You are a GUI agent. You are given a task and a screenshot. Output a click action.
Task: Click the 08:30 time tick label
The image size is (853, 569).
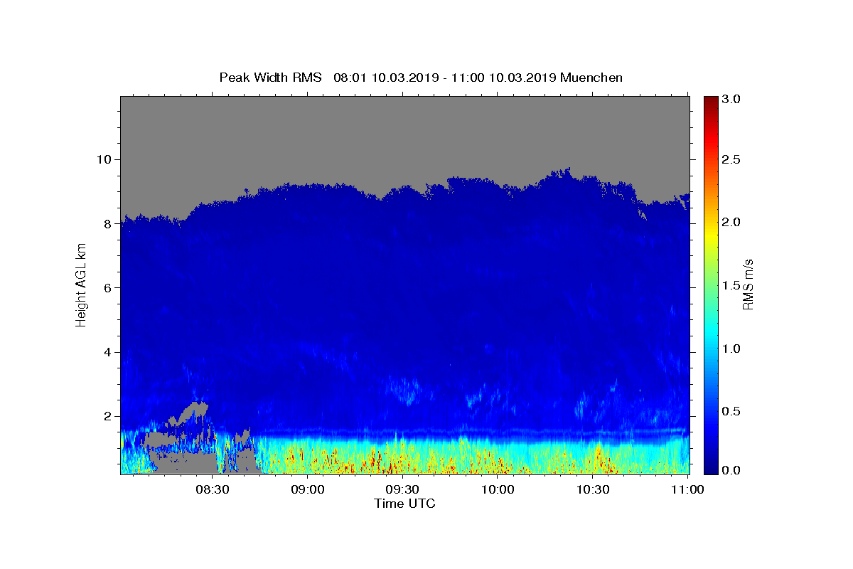(x=213, y=489)
